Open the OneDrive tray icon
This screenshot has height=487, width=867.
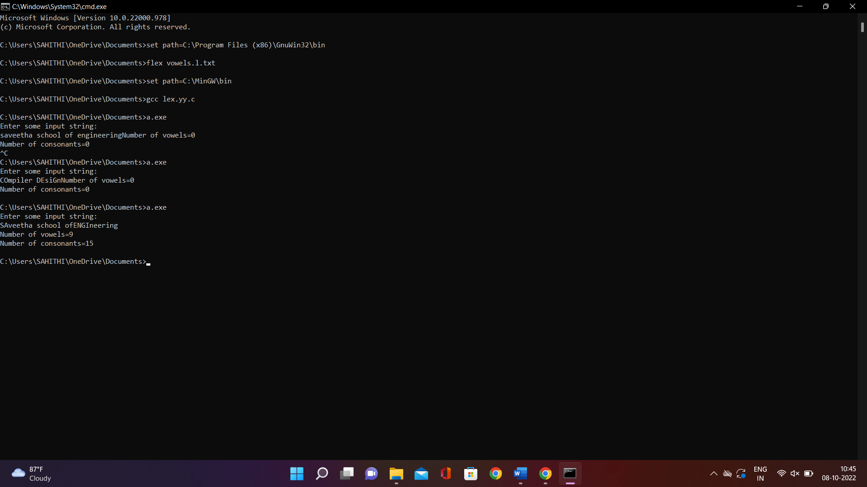pyautogui.click(x=727, y=473)
